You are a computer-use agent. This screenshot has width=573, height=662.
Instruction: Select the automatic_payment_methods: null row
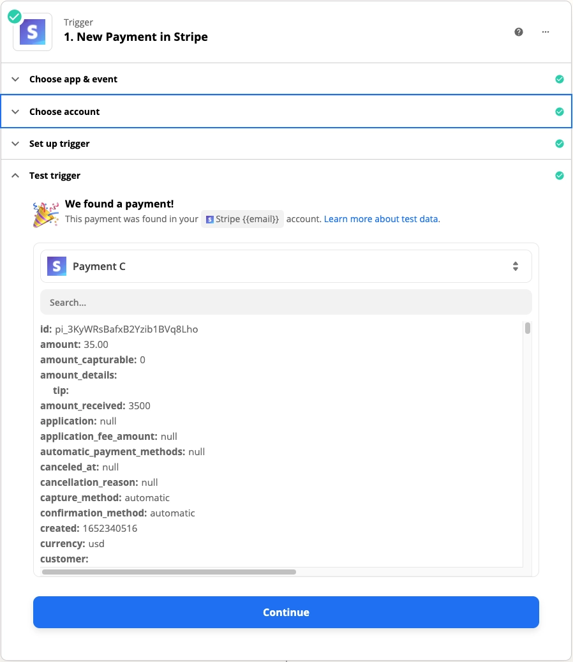click(123, 452)
